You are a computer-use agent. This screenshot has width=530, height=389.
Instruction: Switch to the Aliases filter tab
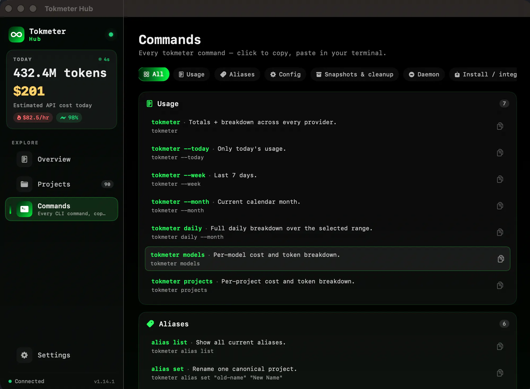(237, 74)
